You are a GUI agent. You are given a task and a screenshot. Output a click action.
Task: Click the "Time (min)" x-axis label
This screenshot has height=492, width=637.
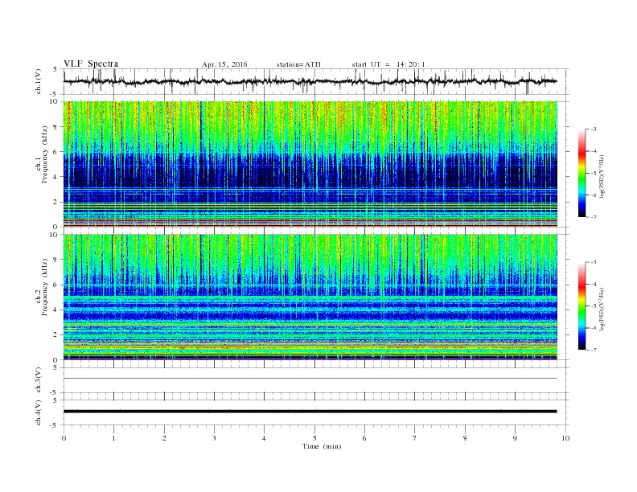(x=322, y=446)
